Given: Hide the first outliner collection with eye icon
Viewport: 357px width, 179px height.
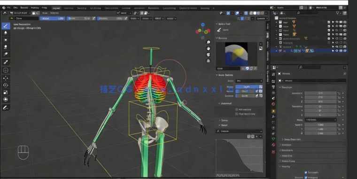Looking at the screenshot, I should [x=337, y=22].
